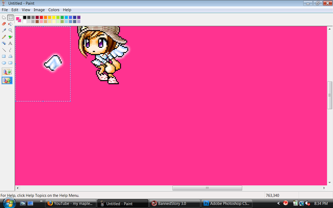Open the Help menu
The image size is (333, 208).
67,10
